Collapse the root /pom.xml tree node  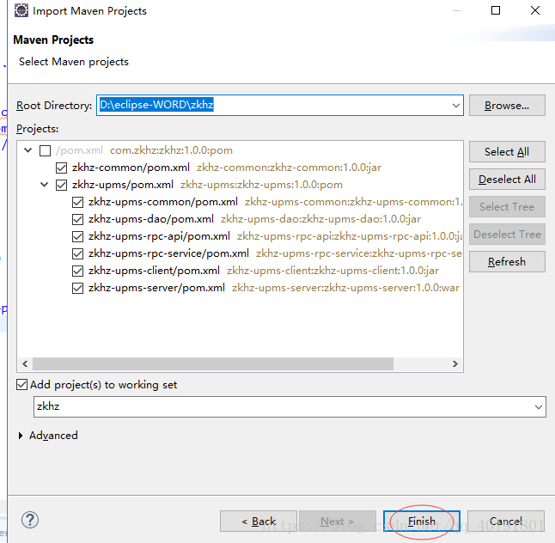[28, 150]
